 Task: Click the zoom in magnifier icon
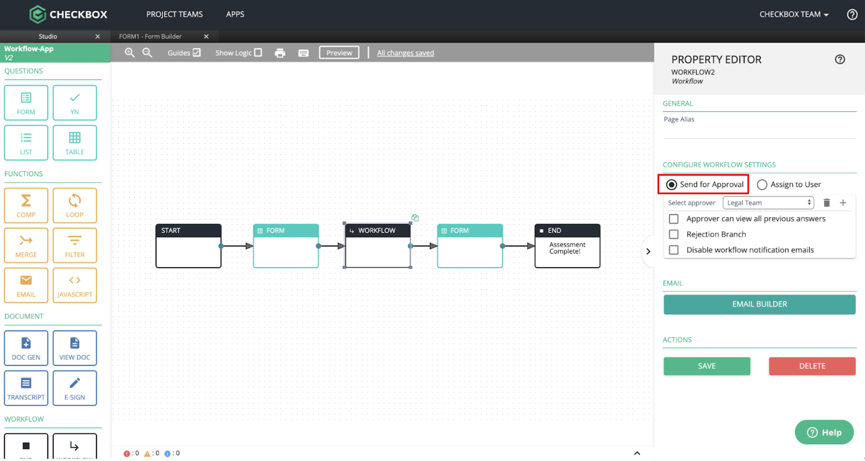(x=130, y=53)
